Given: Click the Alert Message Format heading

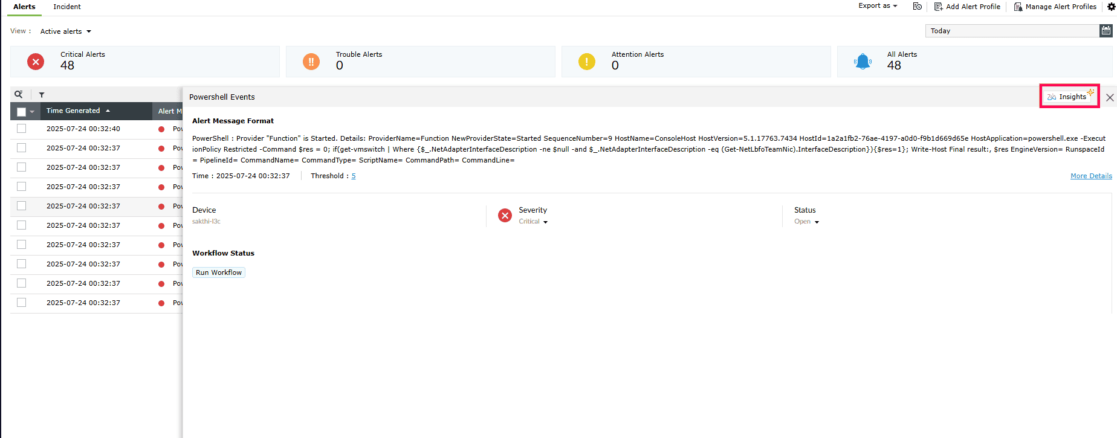Looking at the screenshot, I should point(233,121).
